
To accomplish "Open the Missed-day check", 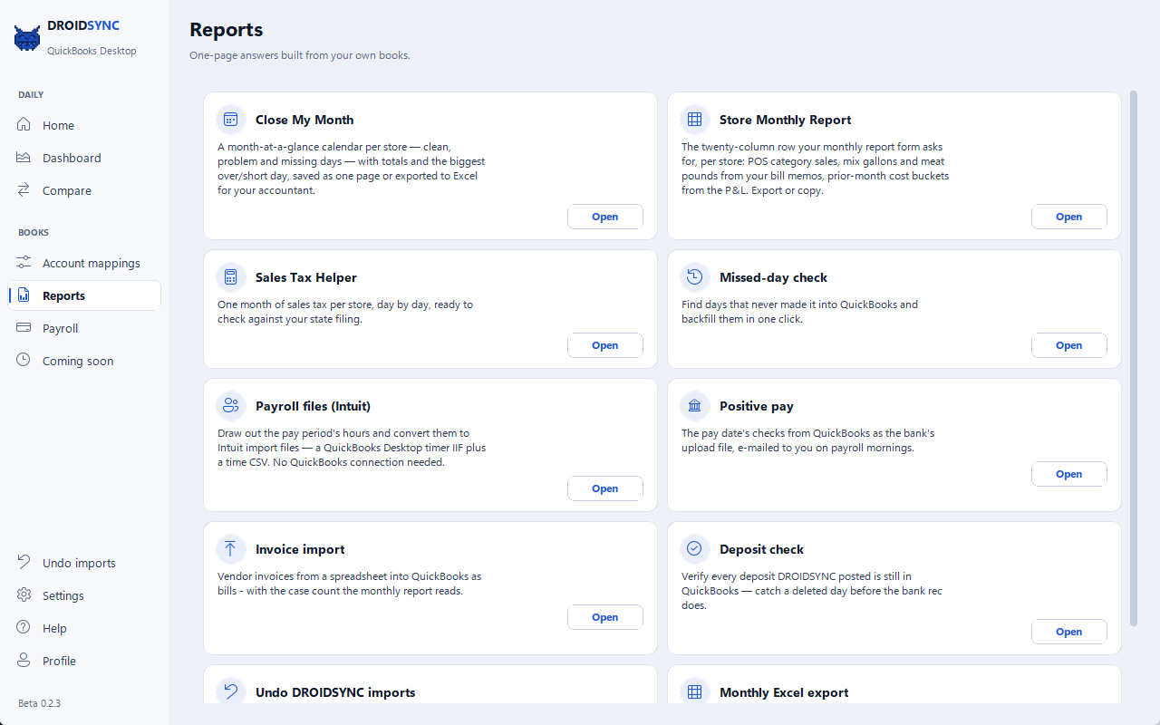I will click(x=1069, y=345).
